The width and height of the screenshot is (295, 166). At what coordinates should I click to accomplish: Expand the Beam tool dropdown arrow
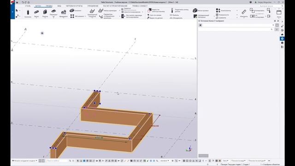36,18
